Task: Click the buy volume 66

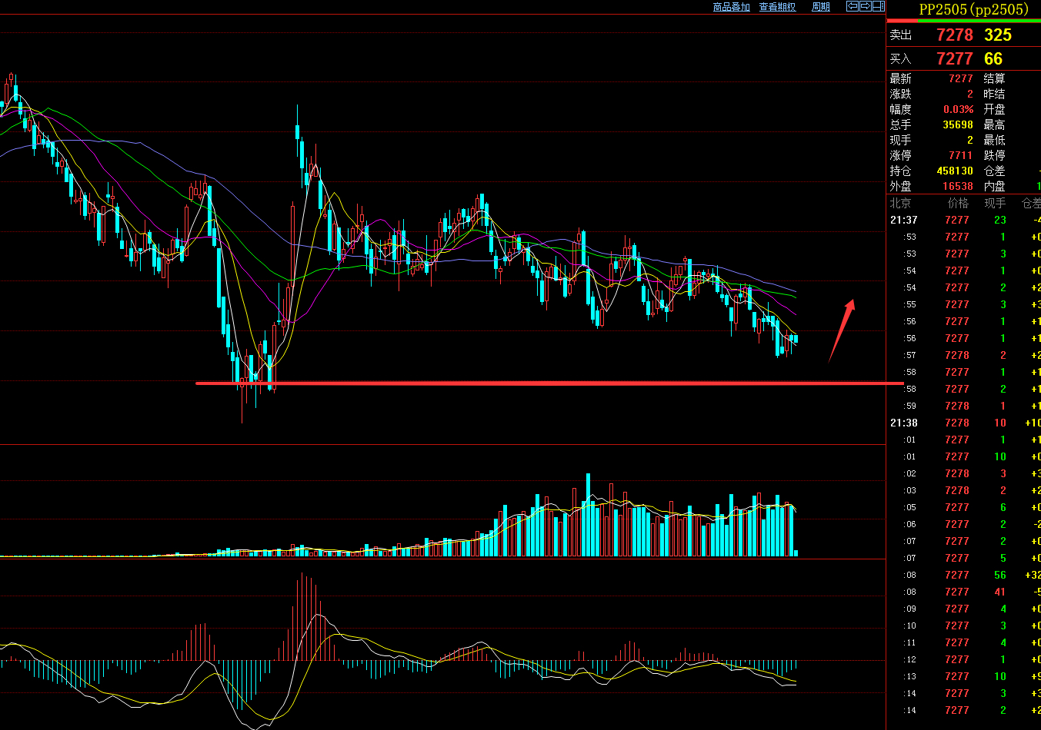Action: pyautogui.click(x=993, y=59)
